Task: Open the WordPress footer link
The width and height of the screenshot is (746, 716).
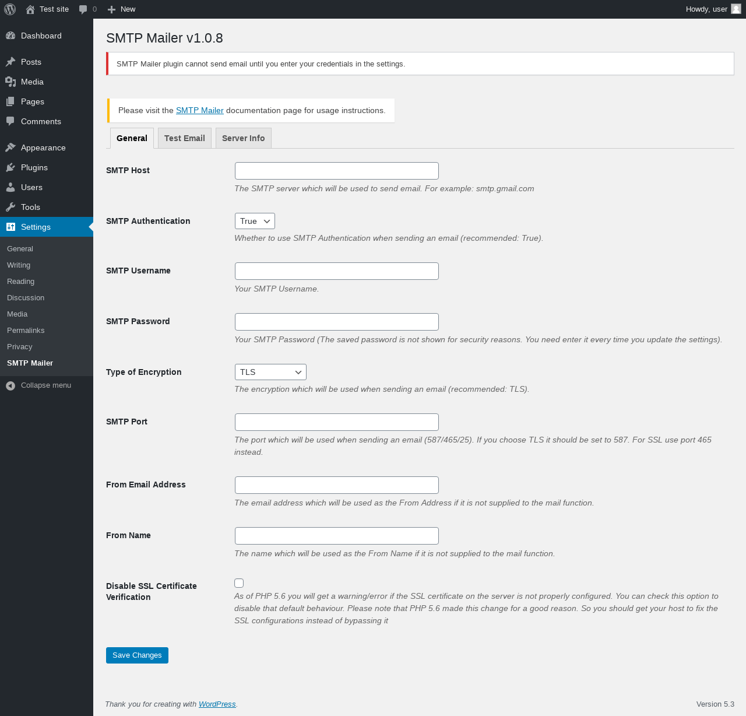Action: [217, 704]
